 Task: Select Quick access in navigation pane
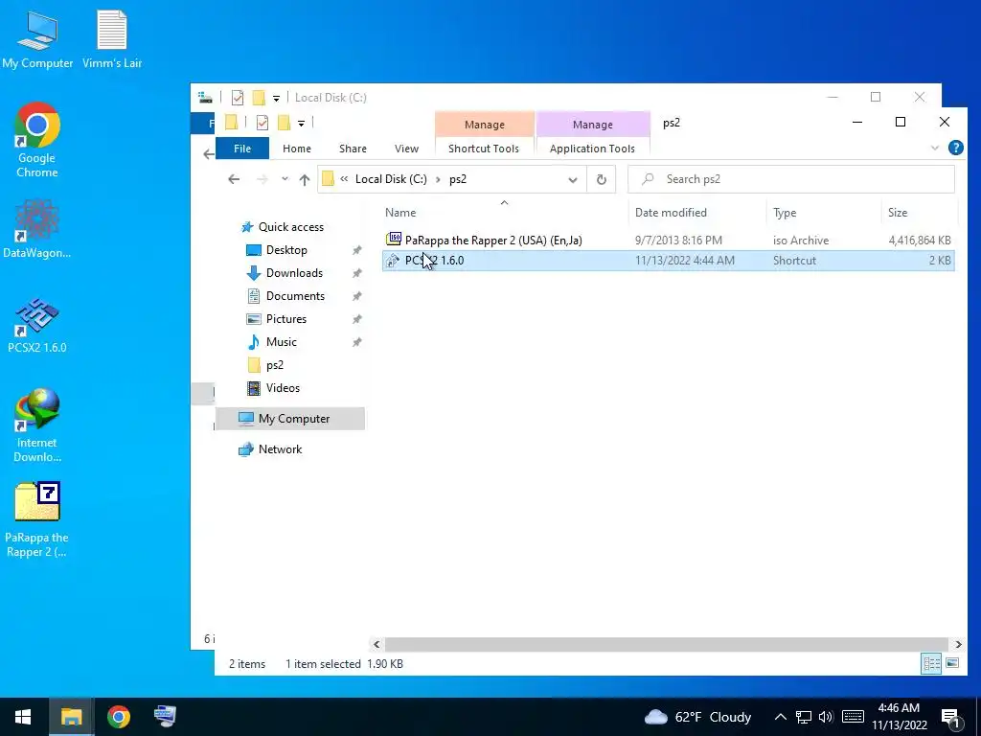click(291, 227)
